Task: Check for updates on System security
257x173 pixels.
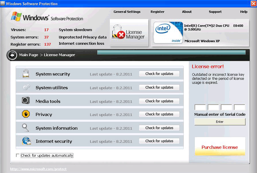Action: (159, 74)
